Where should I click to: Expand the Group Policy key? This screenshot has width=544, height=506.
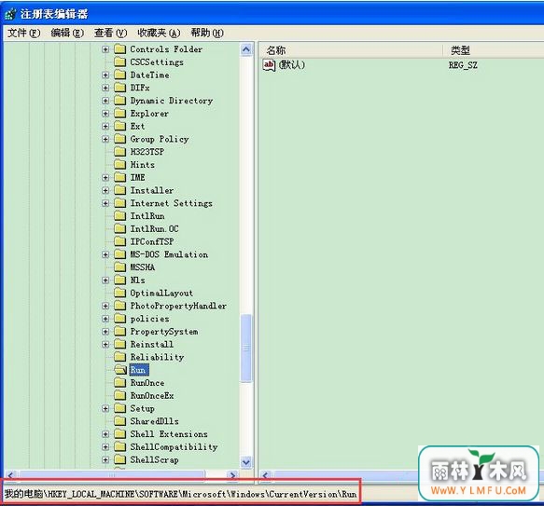click(105, 139)
